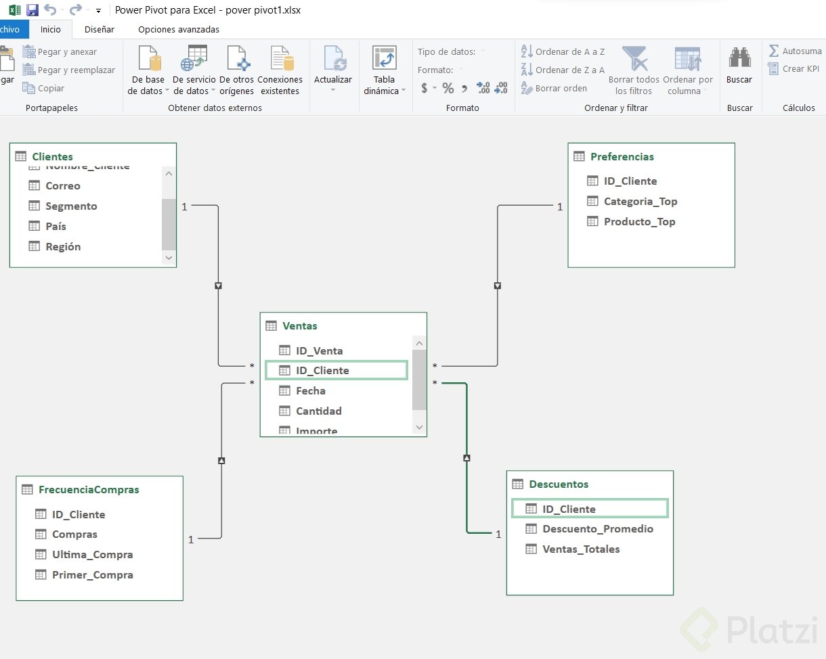This screenshot has height=659, width=826.
Task: Select Primer_Compra field
Action: tap(93, 574)
